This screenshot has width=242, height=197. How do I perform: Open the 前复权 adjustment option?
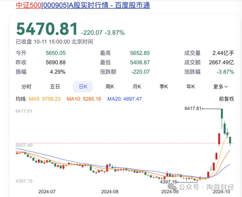[x=227, y=99]
